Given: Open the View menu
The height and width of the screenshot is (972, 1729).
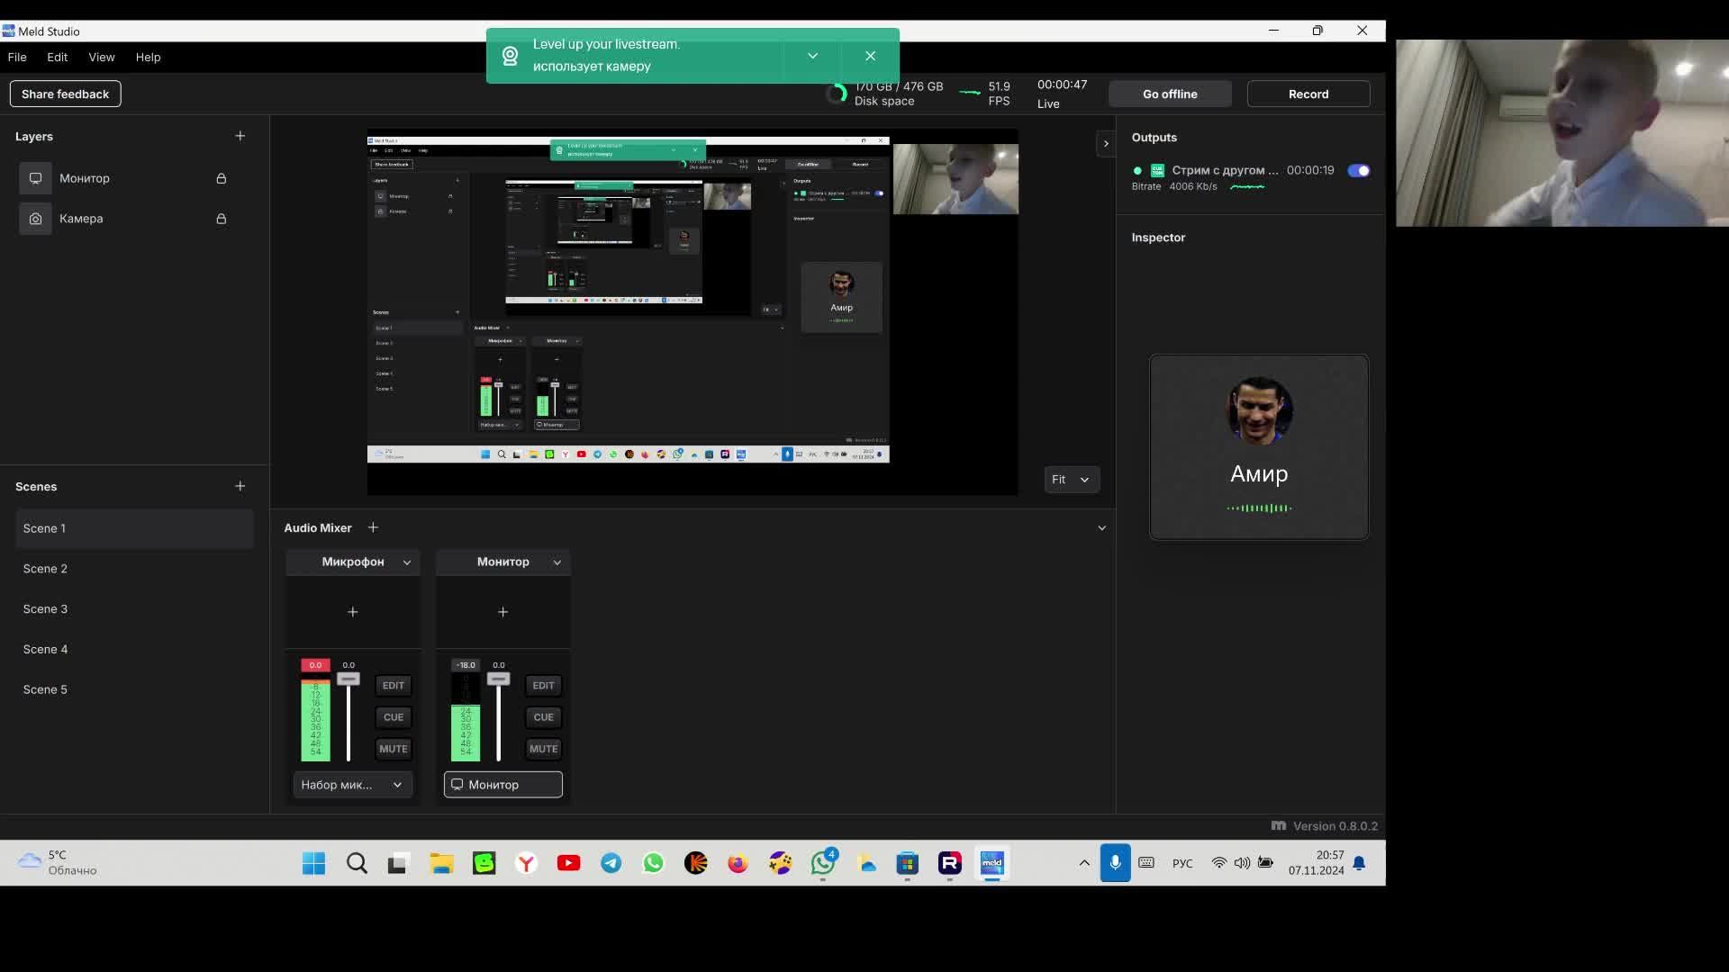Looking at the screenshot, I should 101,57.
